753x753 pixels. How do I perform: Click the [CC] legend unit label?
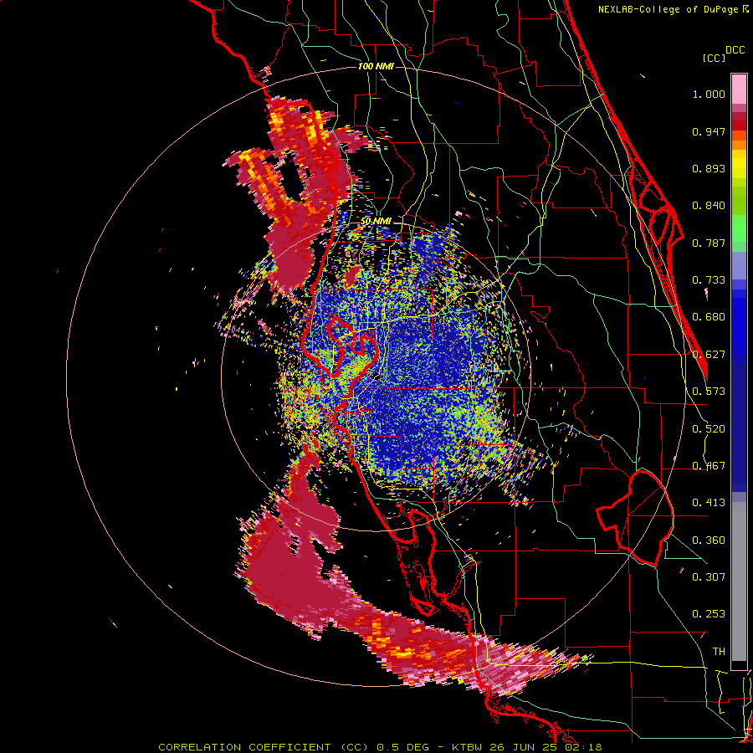click(x=714, y=58)
